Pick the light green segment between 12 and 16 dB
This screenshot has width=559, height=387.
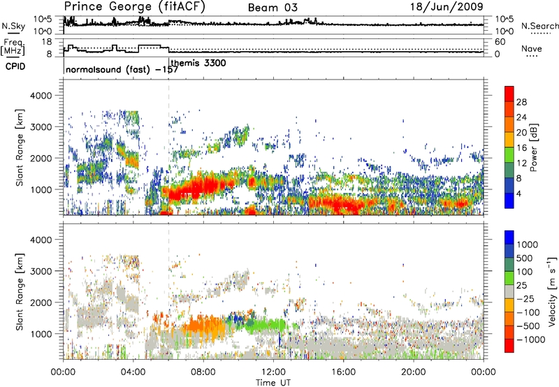[509, 155]
